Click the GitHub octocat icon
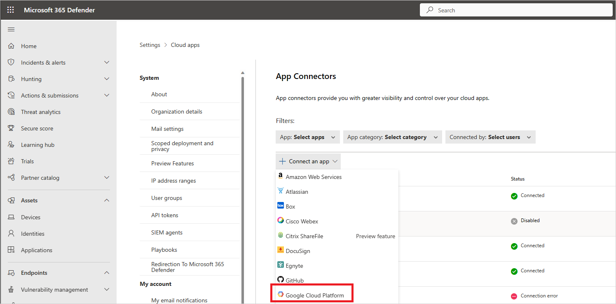 click(x=281, y=280)
